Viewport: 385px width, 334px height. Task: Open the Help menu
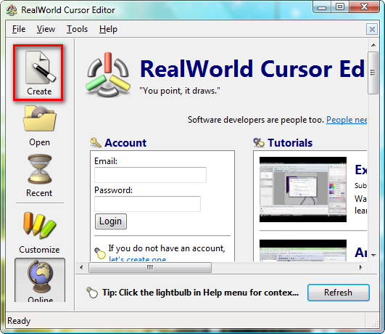click(108, 29)
